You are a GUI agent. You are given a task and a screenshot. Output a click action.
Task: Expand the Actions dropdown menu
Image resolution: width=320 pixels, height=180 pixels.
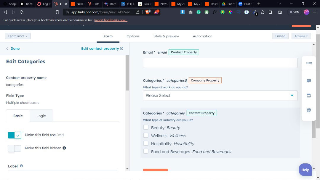[301, 36]
